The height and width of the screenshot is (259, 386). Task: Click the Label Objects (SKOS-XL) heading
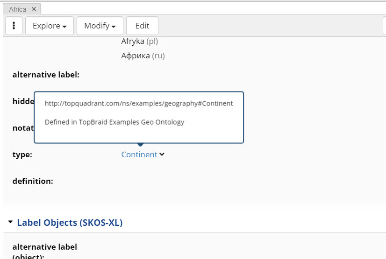[70, 223]
